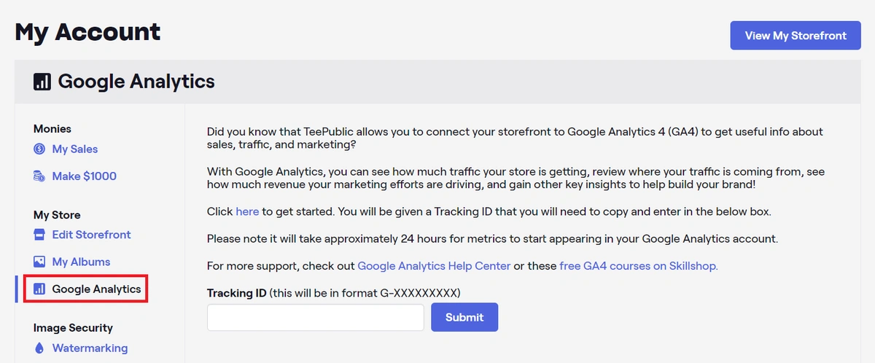Click the My Account page heading
The image size is (875, 363).
[87, 32]
